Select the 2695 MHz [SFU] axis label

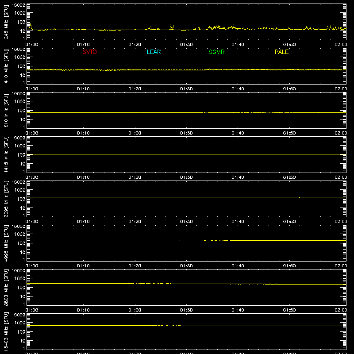(x=6, y=199)
